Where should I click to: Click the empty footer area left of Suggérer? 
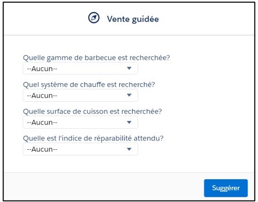pyautogui.click(x=104, y=187)
